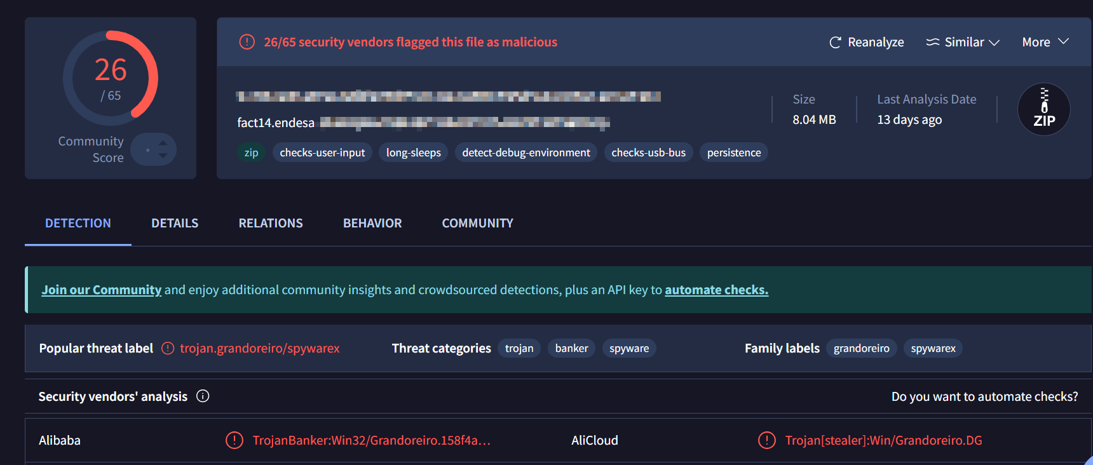Screen dimensions: 1093x465
Task: Click the 26/65 detection score gauge
Action: [111, 78]
